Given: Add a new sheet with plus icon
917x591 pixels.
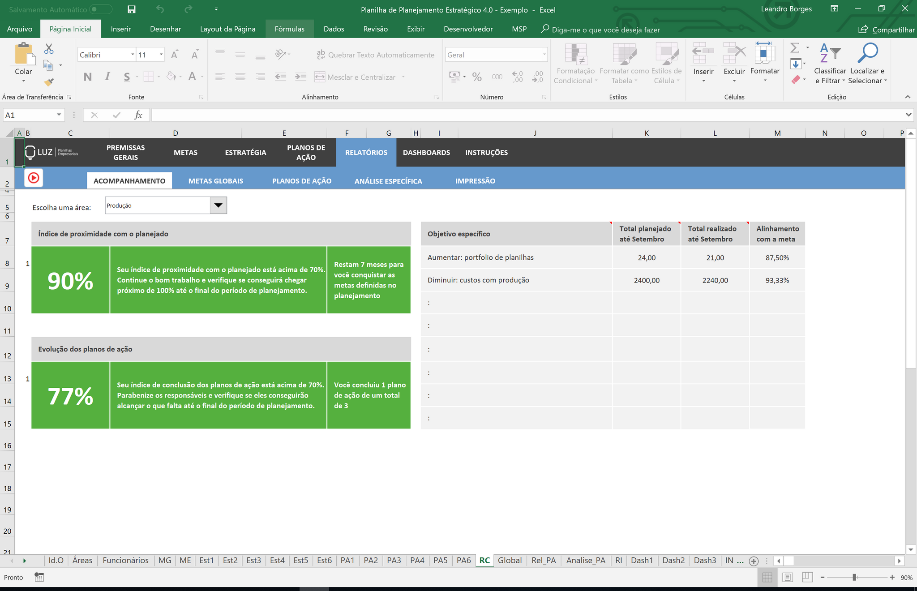Looking at the screenshot, I should (754, 561).
